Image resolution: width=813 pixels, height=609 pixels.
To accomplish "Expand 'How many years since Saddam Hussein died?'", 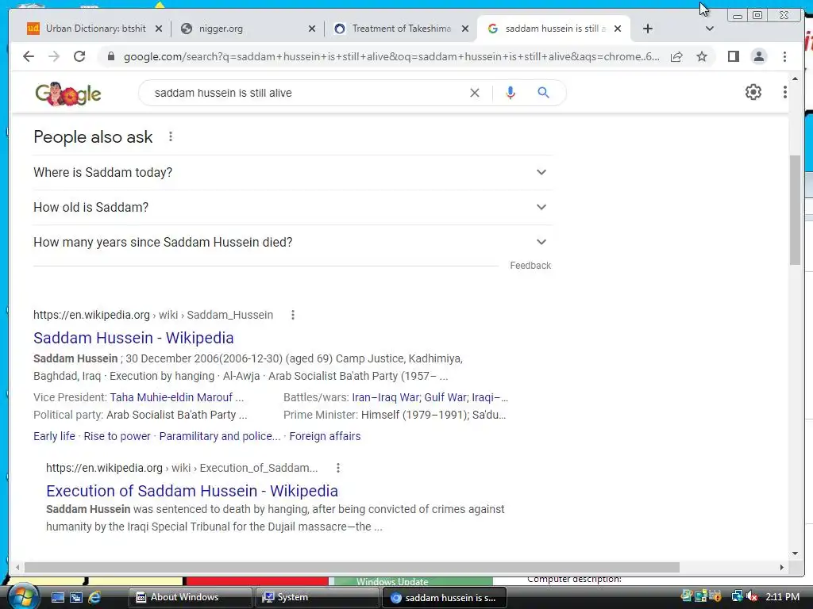I will 292,242.
